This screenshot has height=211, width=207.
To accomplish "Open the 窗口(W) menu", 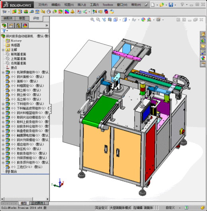I will coord(122,5).
